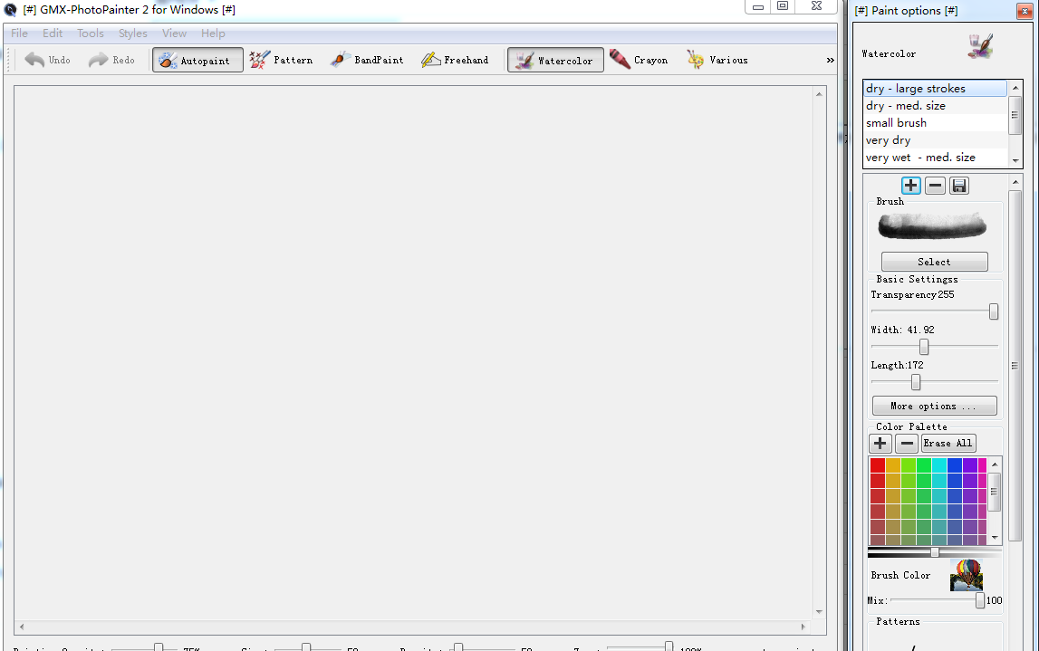Click the Transparency slider handle
The image size is (1039, 651).
pos(994,311)
